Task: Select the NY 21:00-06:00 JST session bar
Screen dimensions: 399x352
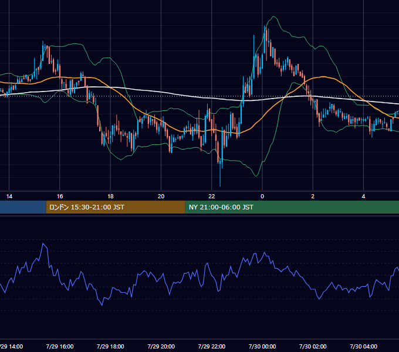Action: click(292, 207)
